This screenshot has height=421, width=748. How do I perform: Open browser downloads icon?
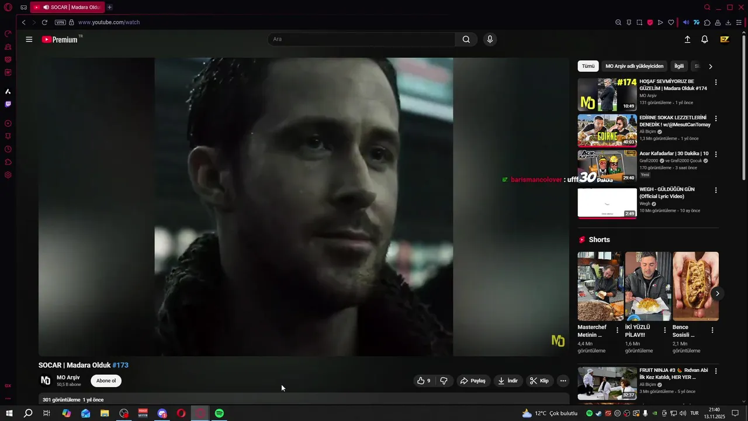pyautogui.click(x=728, y=22)
